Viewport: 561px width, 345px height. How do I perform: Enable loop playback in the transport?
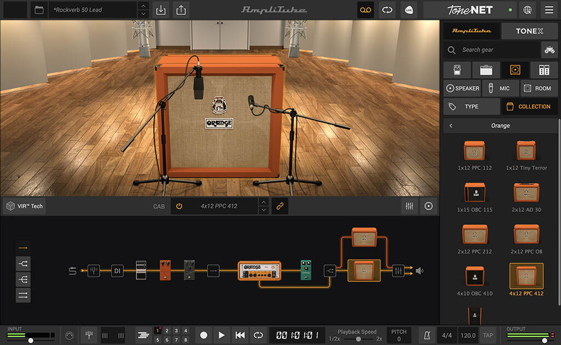coord(257,335)
